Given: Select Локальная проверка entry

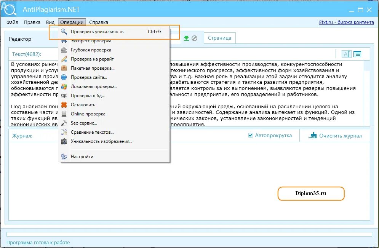Looking at the screenshot, I should pos(114,86).
